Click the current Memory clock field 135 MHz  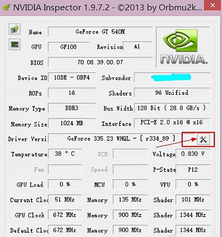click(x=130, y=200)
